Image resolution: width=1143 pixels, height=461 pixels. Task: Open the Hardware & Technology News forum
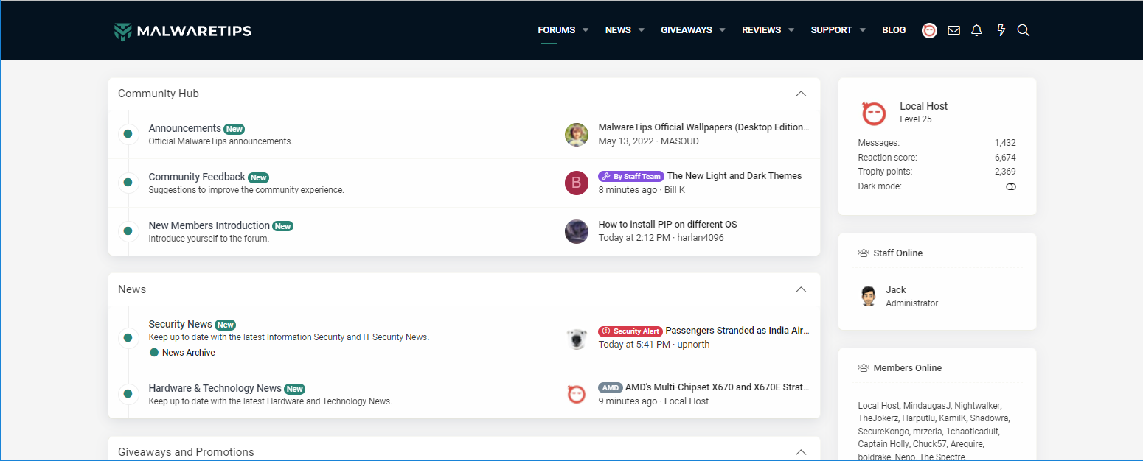(x=215, y=388)
